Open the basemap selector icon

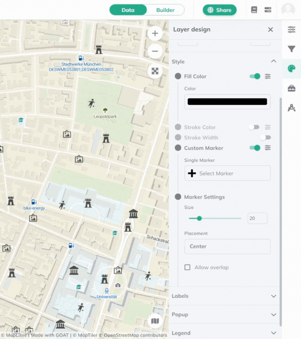155,321
